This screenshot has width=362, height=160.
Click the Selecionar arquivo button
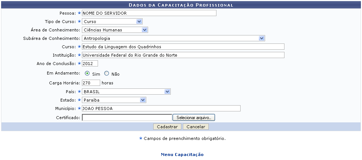click(194, 118)
